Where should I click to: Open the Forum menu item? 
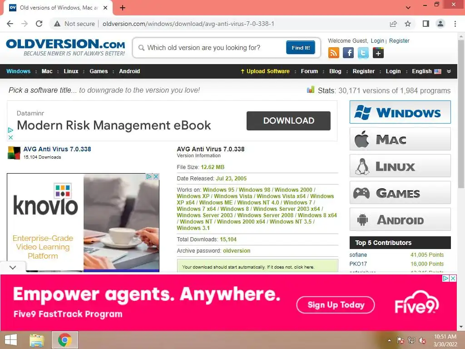click(x=309, y=71)
